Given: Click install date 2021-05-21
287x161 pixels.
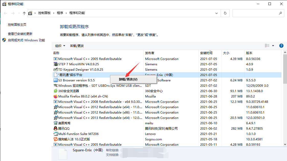Looking at the screenshot, I should click(208, 134).
